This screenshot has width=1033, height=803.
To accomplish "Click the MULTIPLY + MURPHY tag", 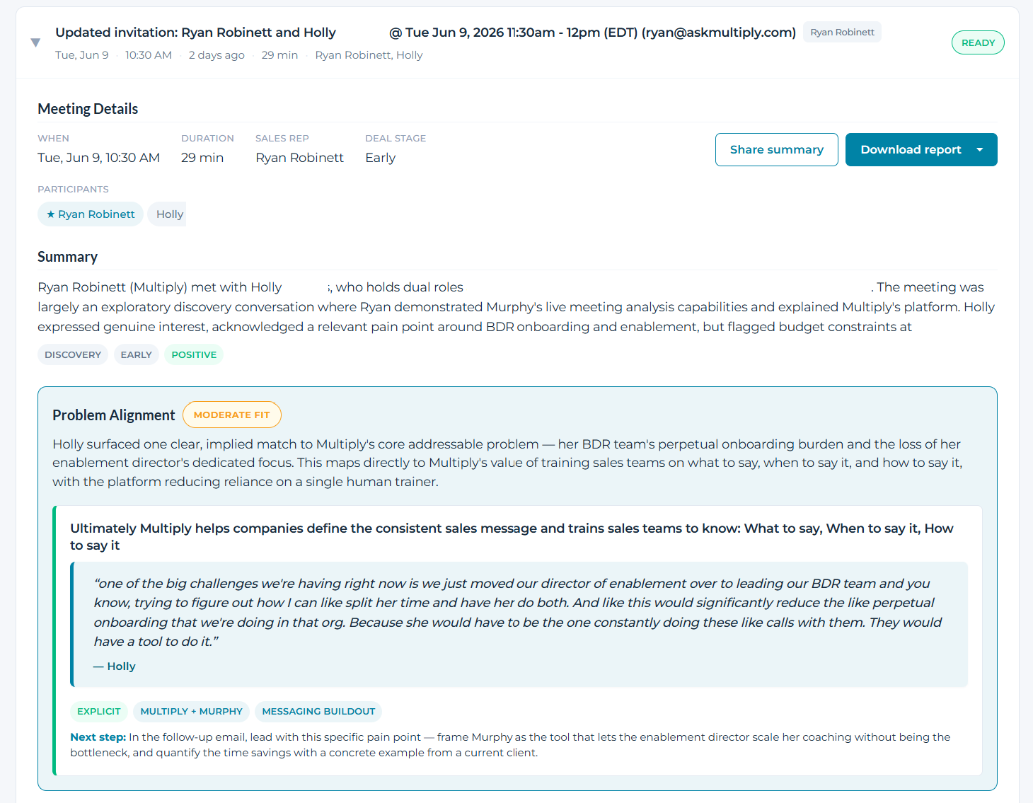I will [x=191, y=711].
